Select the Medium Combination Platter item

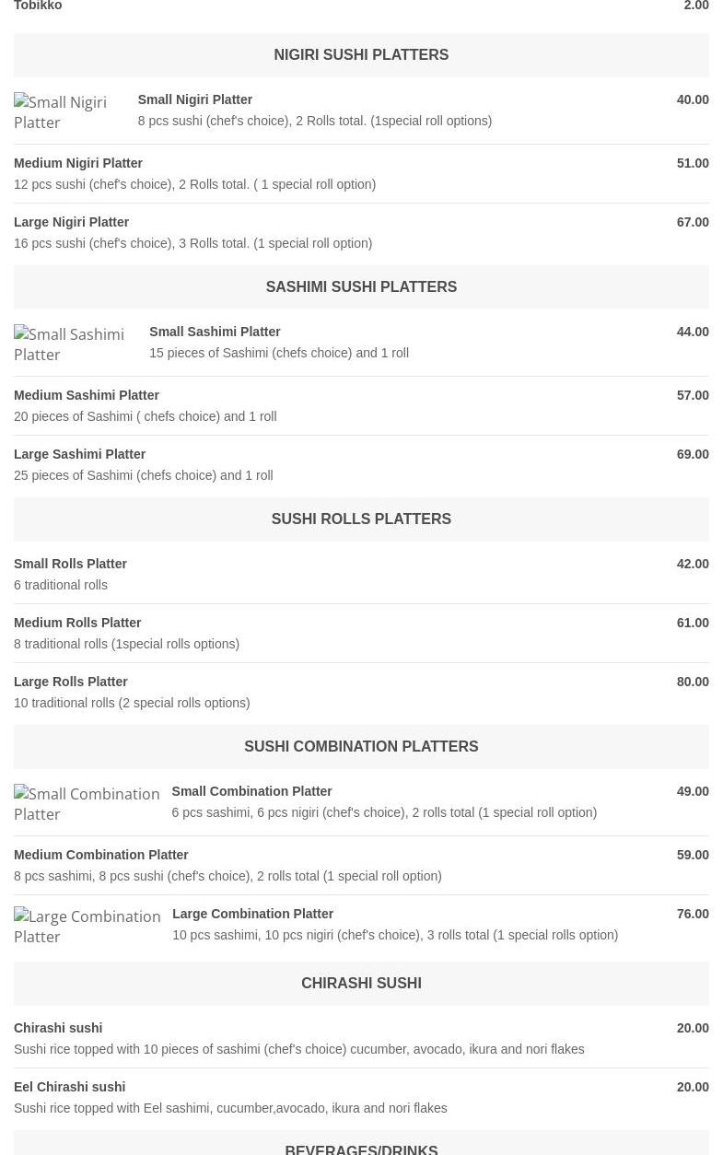(101, 855)
